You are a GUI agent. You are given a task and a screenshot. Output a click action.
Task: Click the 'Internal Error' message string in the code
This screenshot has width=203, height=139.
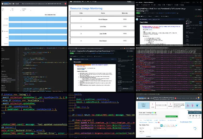click(46, 133)
